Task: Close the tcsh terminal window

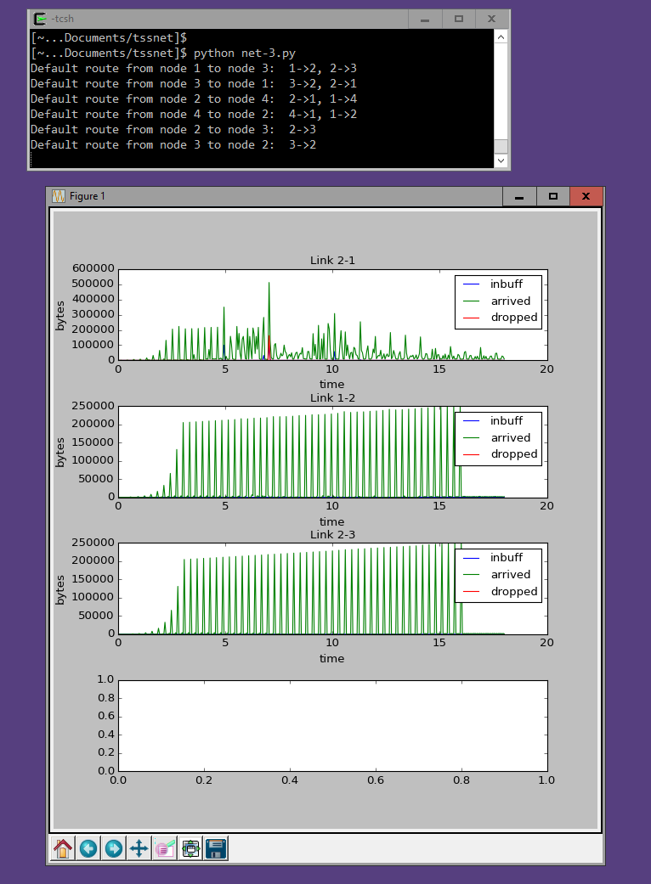Action: click(491, 20)
